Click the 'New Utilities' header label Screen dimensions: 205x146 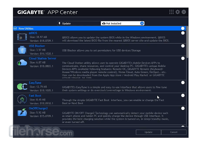pyautogui.click(x=26, y=29)
